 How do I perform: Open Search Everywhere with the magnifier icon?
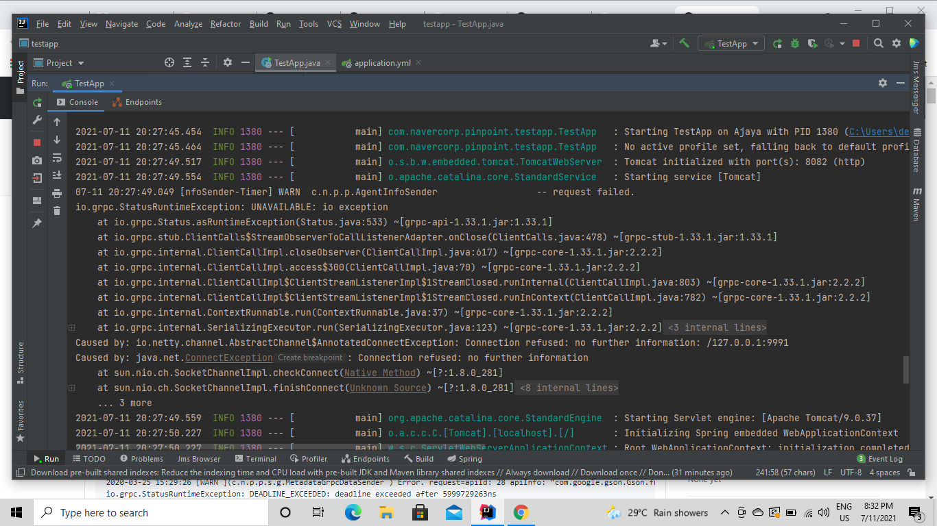click(879, 42)
